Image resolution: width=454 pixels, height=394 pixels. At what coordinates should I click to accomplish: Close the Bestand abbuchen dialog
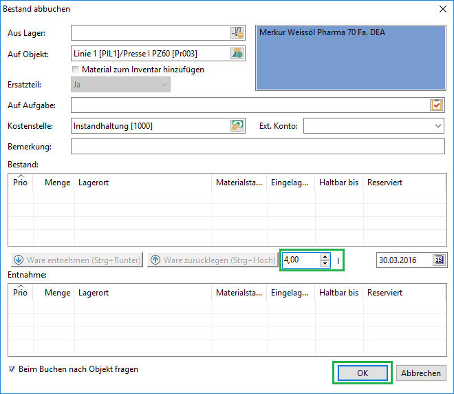[443, 9]
